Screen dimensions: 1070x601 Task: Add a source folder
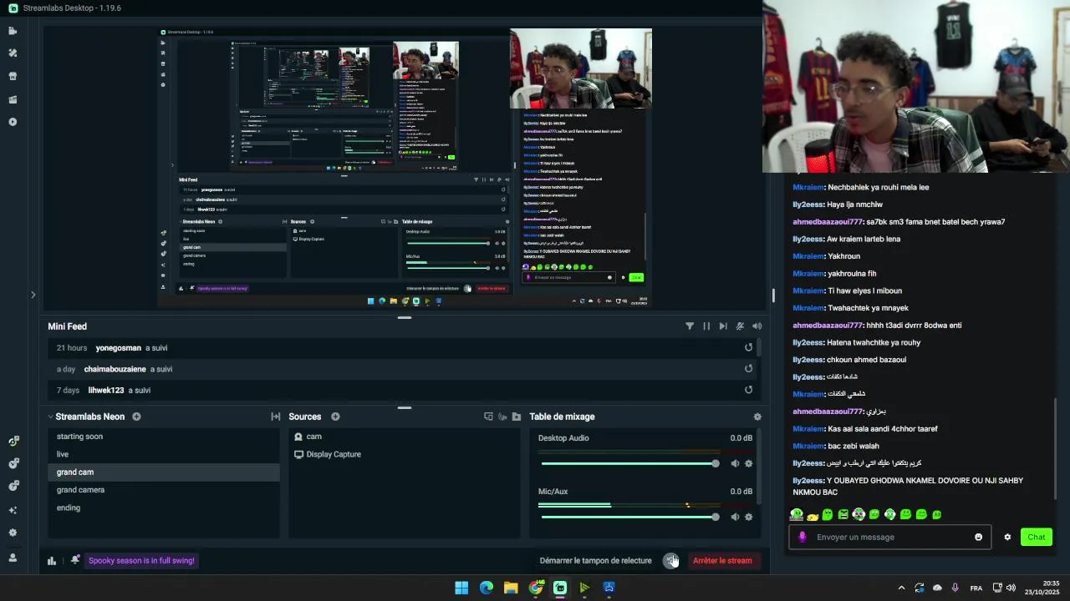click(517, 417)
